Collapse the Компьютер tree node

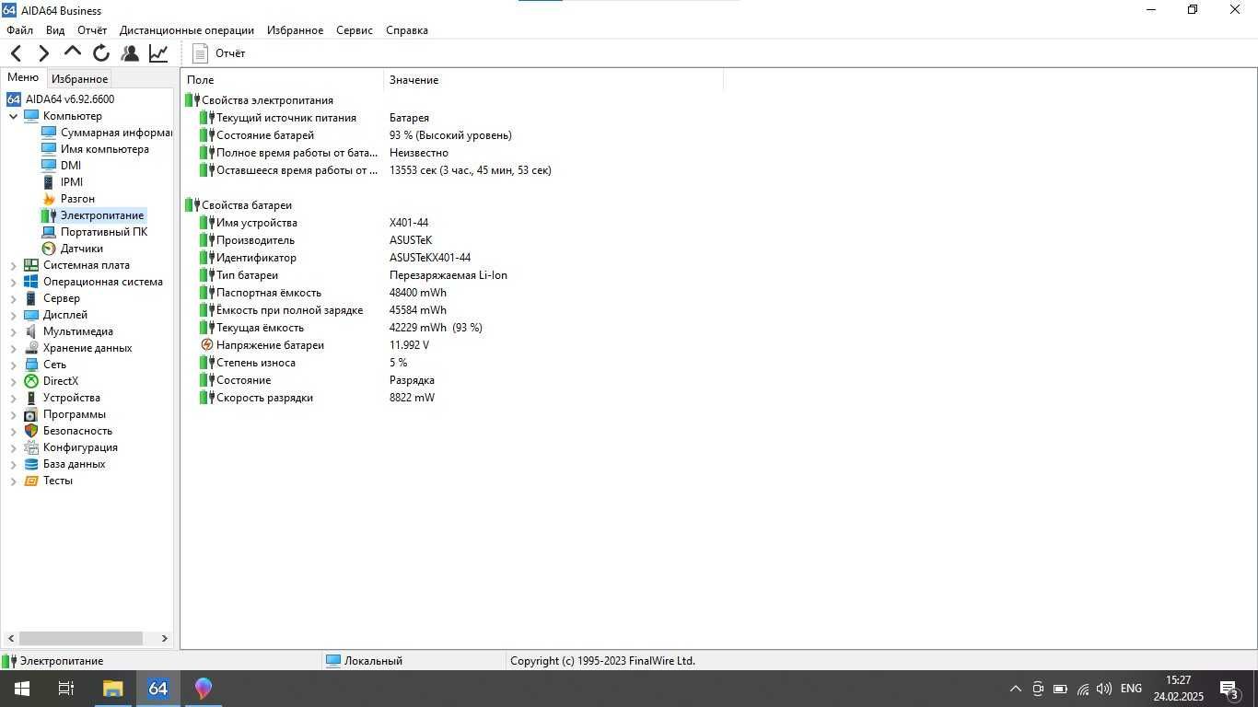point(14,116)
